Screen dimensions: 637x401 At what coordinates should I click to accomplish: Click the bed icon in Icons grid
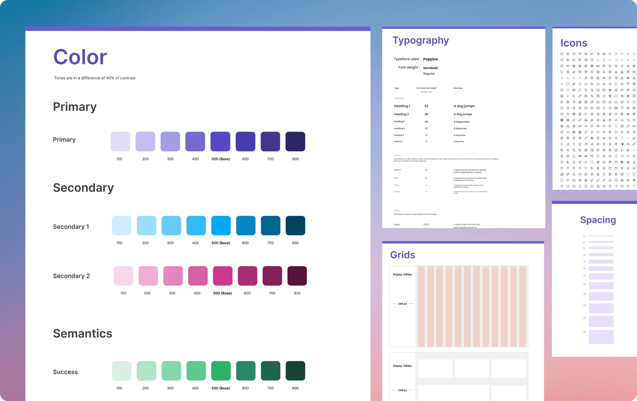pyautogui.click(x=598, y=66)
